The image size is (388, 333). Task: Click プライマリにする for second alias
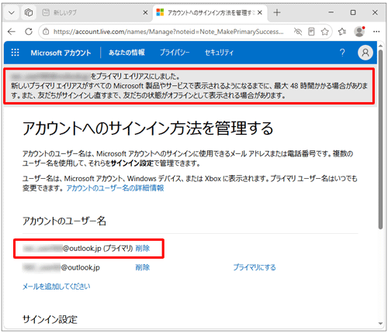coord(255,267)
